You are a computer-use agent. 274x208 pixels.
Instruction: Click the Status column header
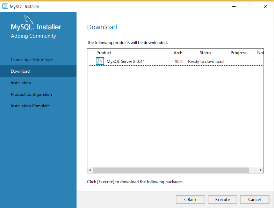pyautogui.click(x=206, y=53)
